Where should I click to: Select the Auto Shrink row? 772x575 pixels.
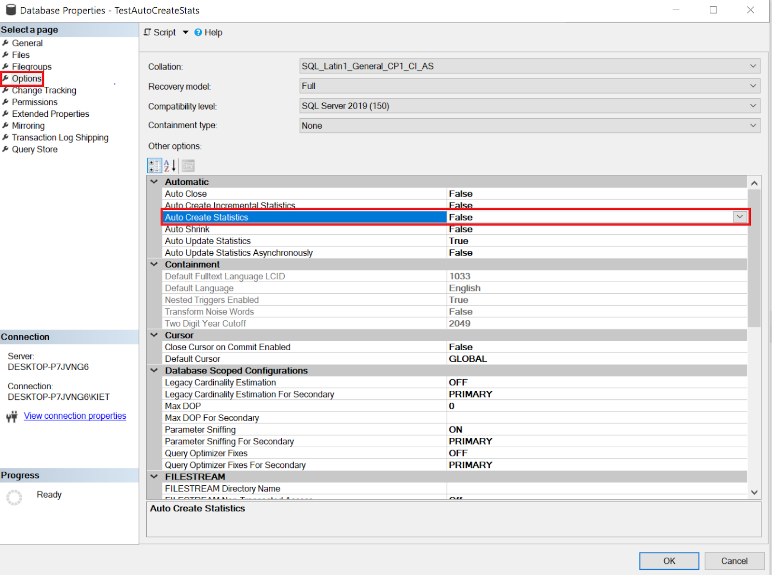tap(455, 229)
